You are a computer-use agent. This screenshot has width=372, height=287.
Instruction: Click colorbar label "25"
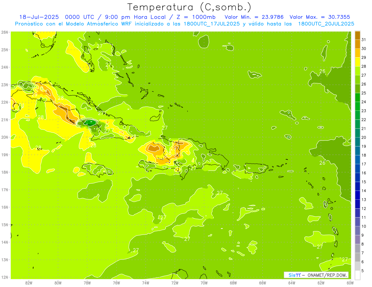tap(364, 93)
